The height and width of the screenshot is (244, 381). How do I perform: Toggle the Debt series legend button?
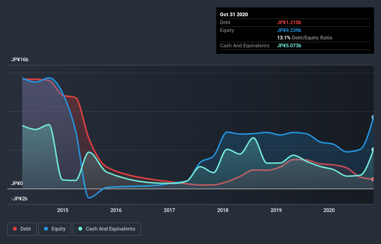(22, 229)
